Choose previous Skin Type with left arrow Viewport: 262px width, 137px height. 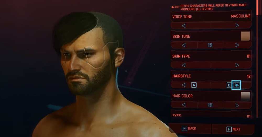(x=184, y=65)
